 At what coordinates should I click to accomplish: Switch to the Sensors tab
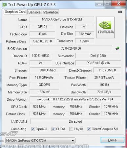34,12
